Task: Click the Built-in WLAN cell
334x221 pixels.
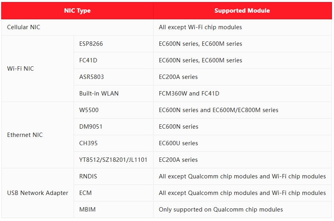Action: click(x=99, y=94)
